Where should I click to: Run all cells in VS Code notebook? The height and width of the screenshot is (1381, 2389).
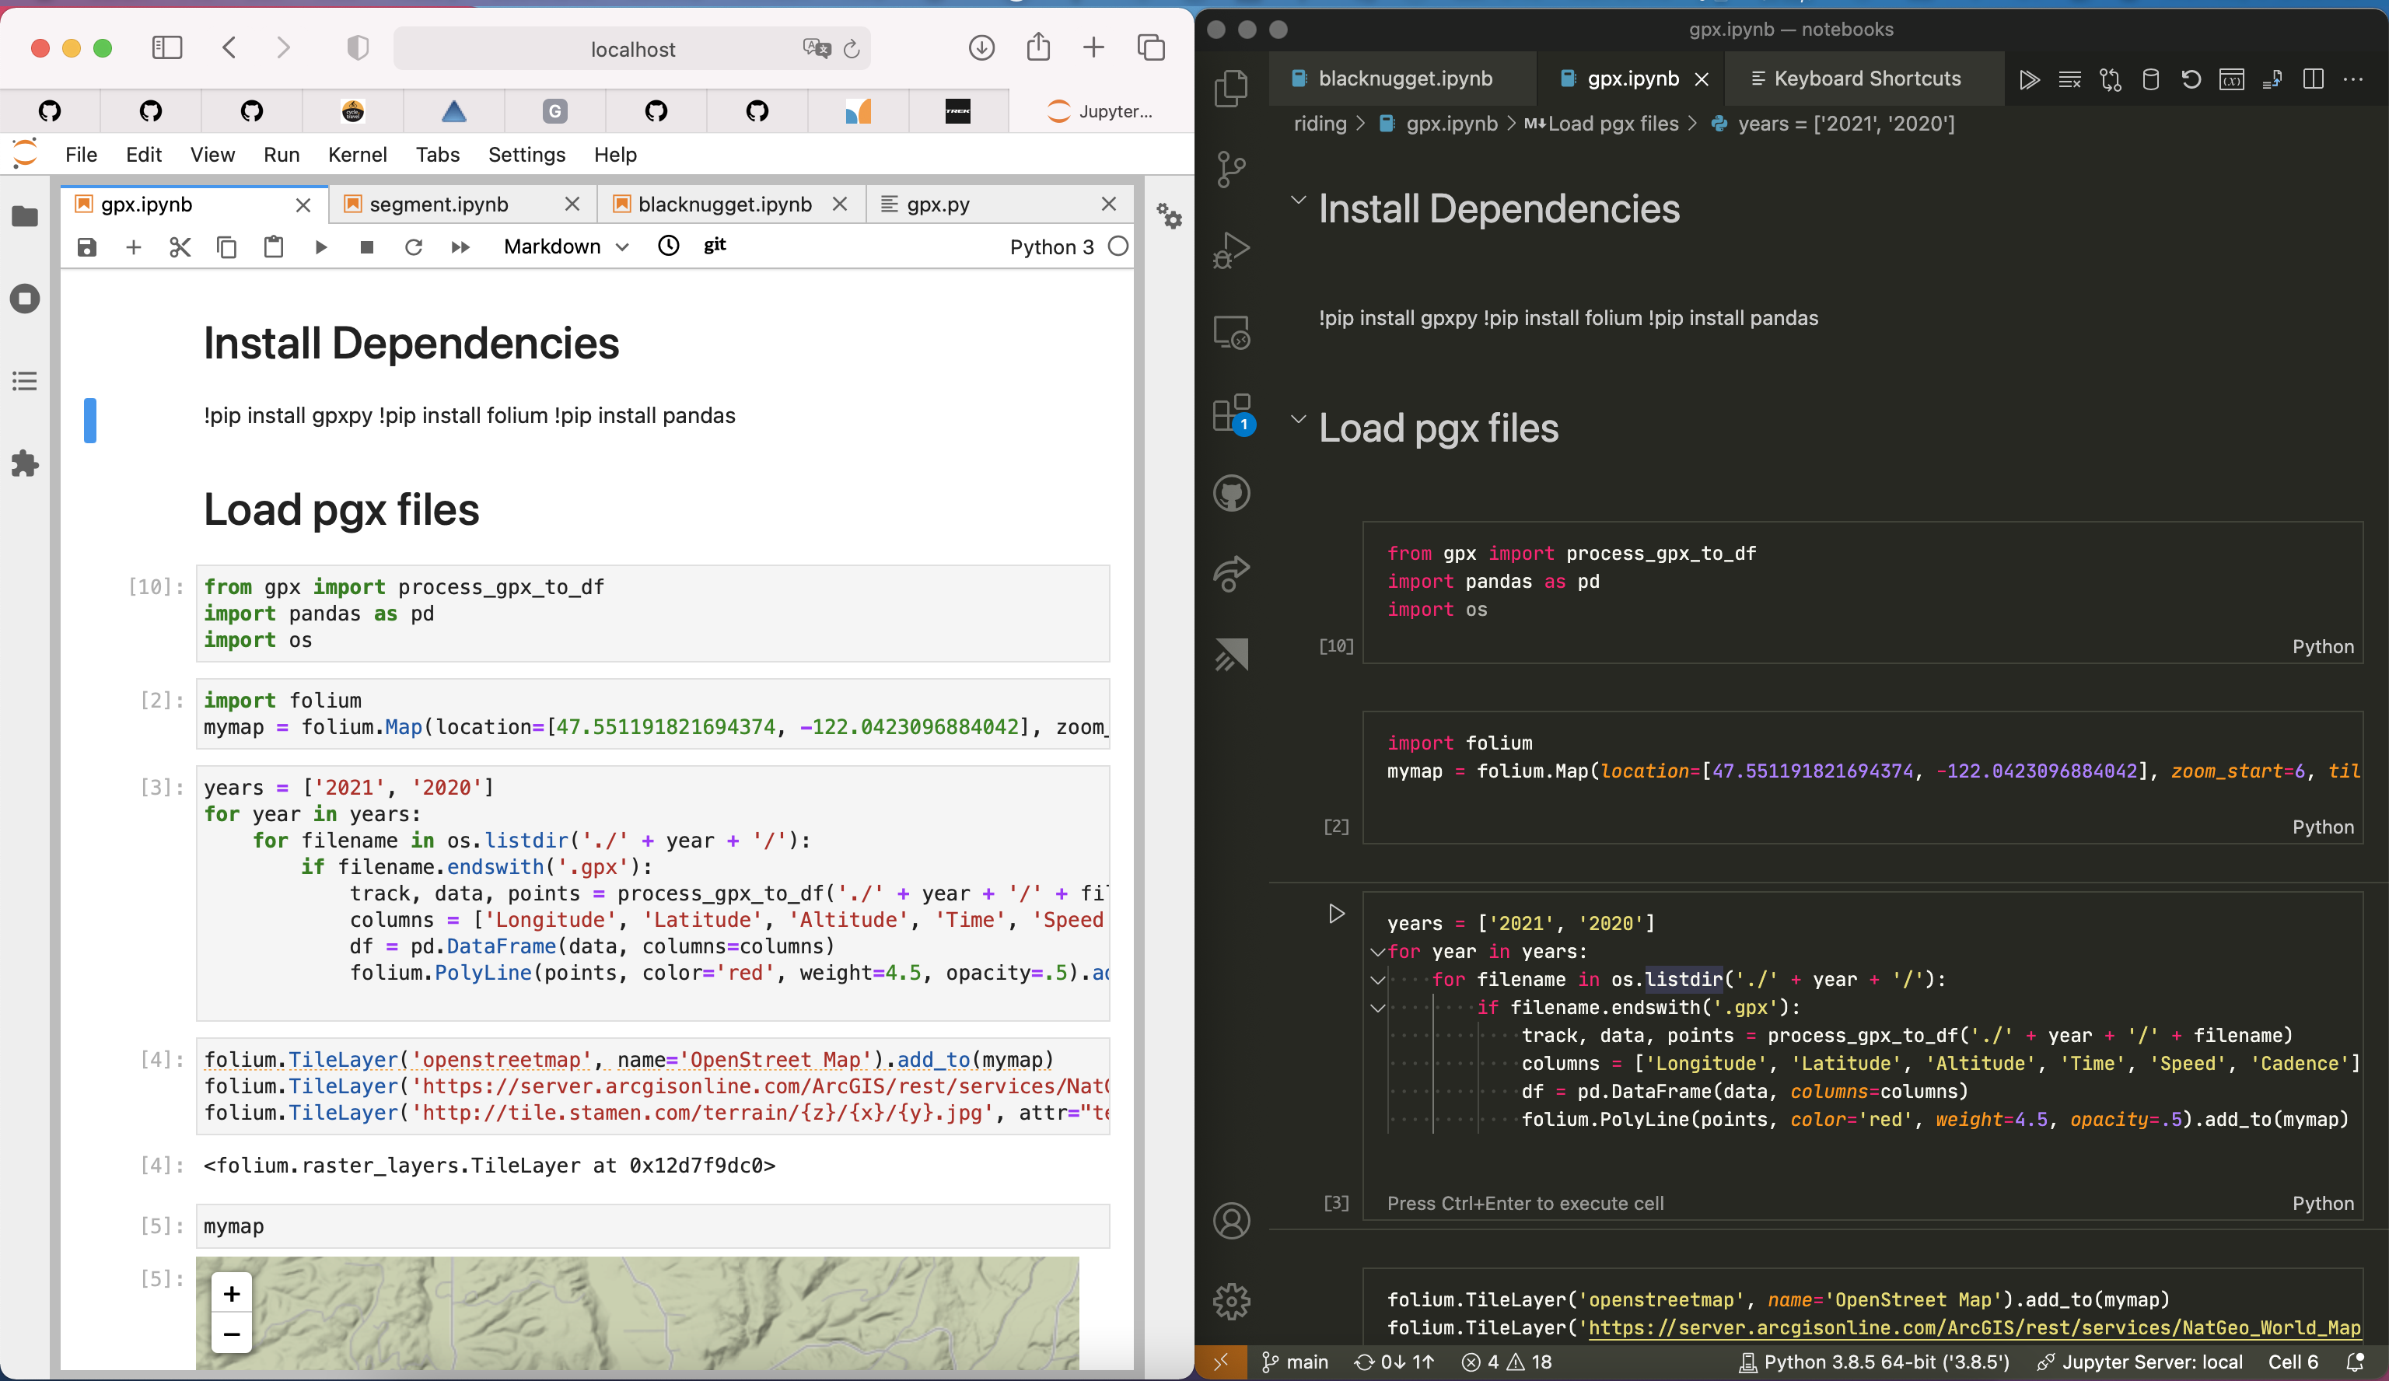(2028, 79)
